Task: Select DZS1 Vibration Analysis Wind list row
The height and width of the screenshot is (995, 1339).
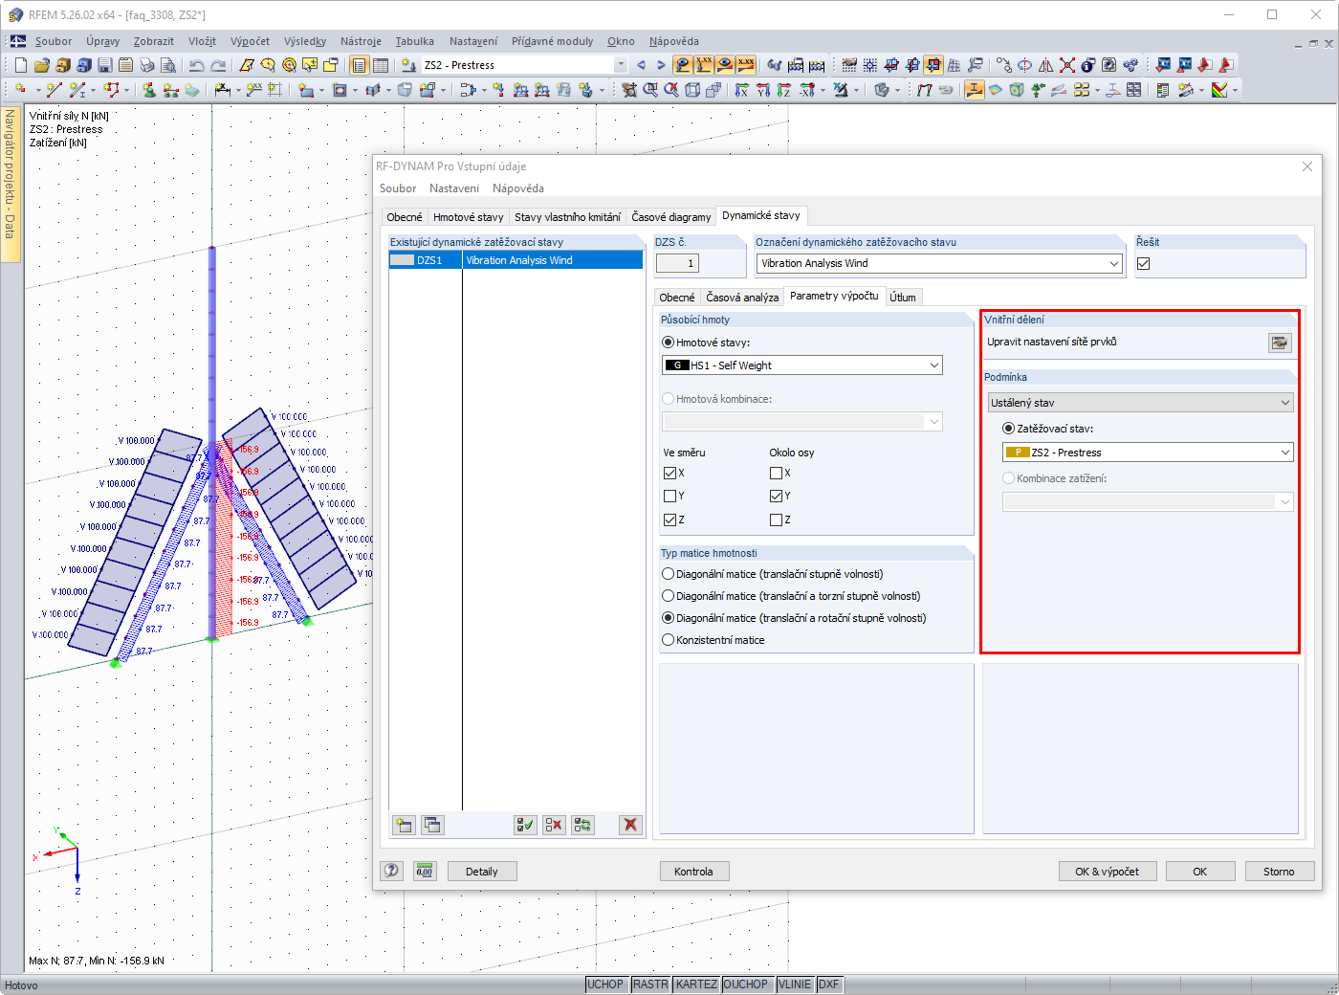Action: (516, 260)
